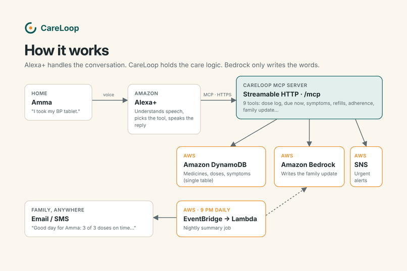The image size is (407, 271).
Task: Select the AMAZON label above Alexa+
Action: click(146, 93)
